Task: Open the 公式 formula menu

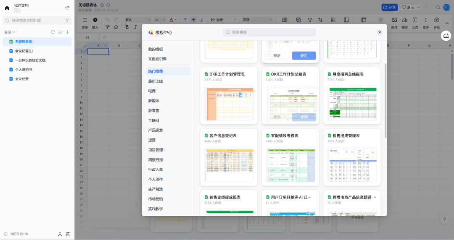Action: point(415,23)
